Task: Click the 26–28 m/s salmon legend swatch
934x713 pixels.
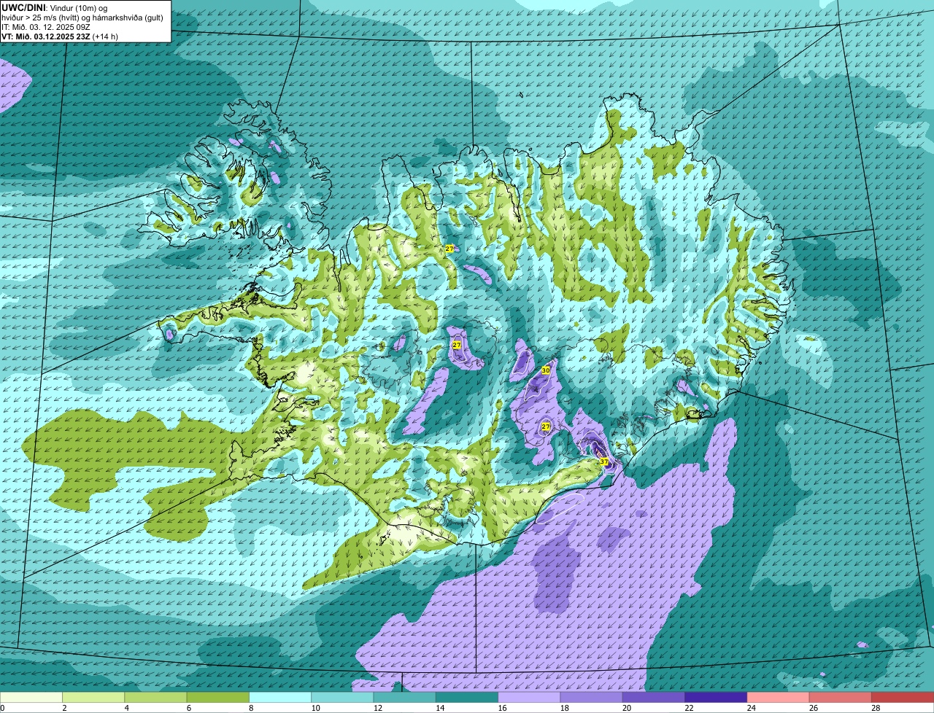Action: coord(841,698)
